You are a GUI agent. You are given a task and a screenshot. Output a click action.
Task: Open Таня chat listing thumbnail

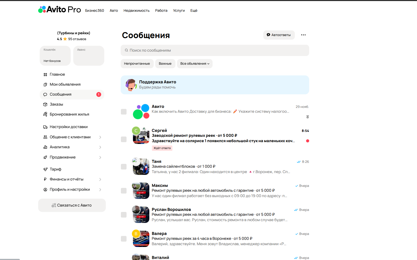(x=141, y=167)
